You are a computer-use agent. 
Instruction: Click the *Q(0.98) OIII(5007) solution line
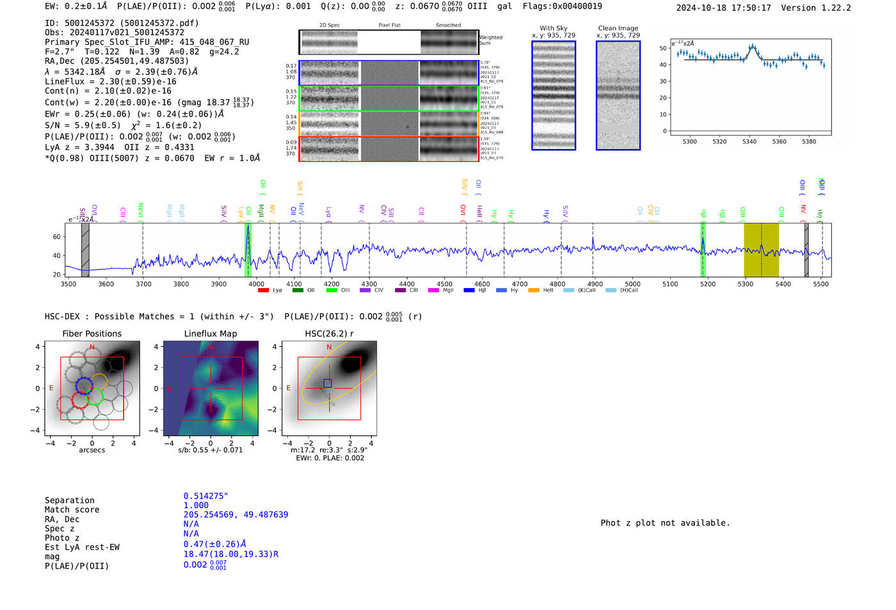coord(152,158)
